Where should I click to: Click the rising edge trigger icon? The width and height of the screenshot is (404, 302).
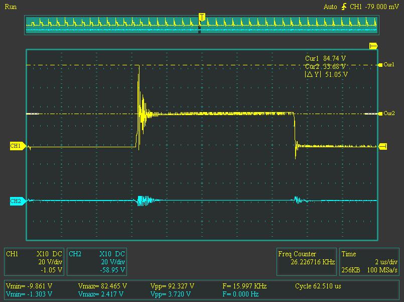[x=344, y=7]
